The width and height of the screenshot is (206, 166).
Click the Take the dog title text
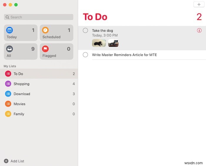(102, 31)
